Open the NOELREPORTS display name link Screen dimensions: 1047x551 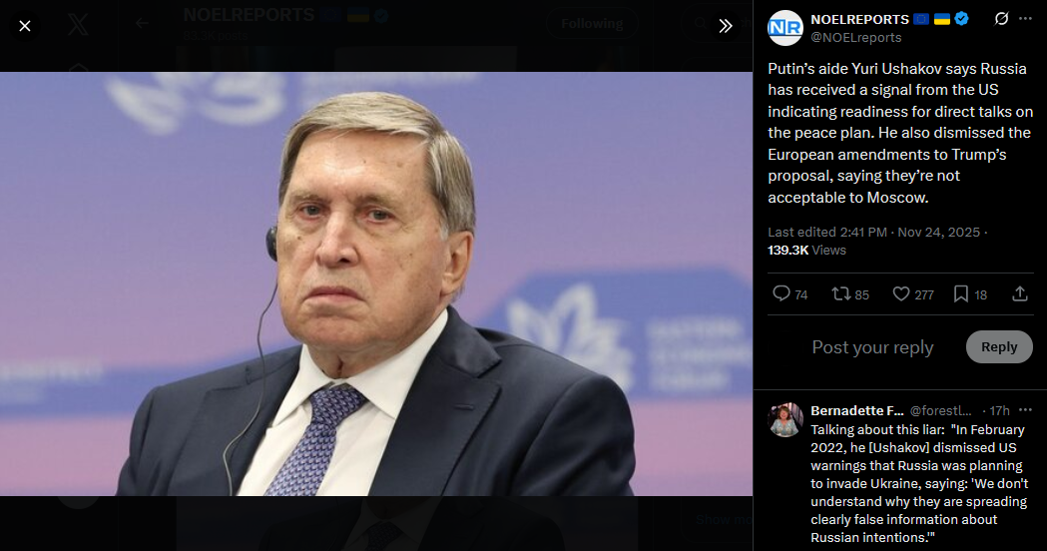tap(859, 19)
